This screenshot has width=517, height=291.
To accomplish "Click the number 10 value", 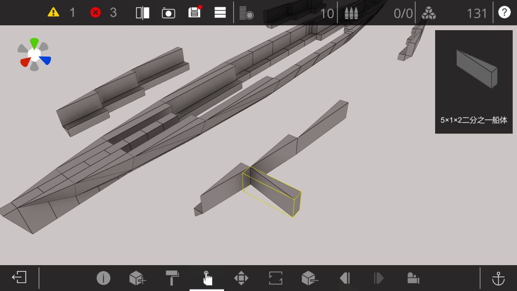I will pos(327,13).
